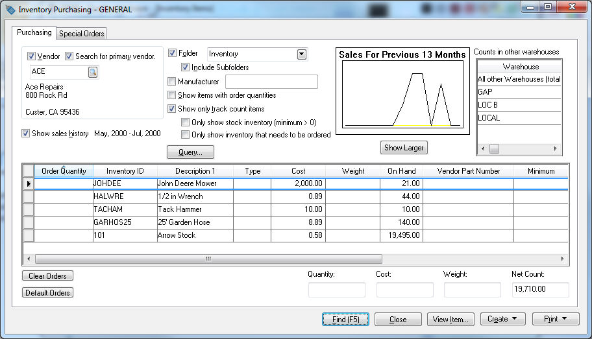Check Only show inventory that needs ordering
Viewport: 592px width, 339px height.
(x=186, y=135)
